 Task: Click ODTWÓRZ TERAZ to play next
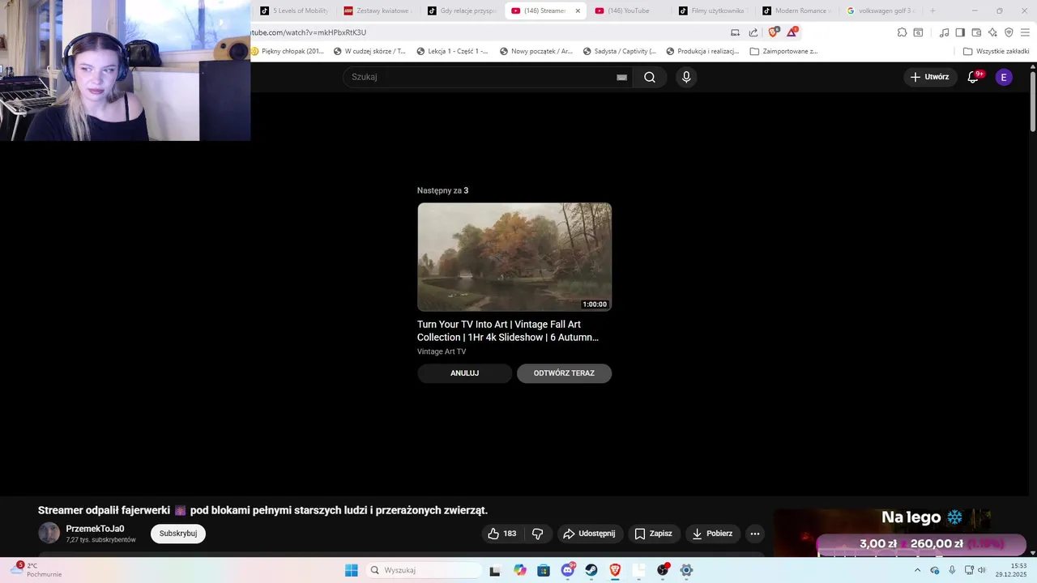[x=564, y=373]
